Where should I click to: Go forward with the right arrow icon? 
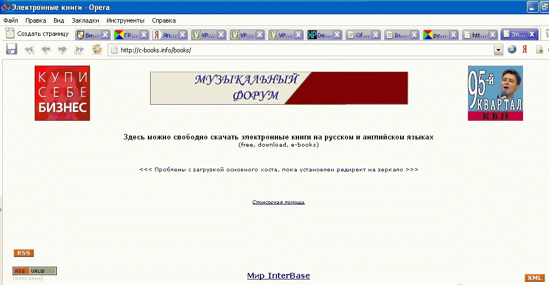click(62, 50)
